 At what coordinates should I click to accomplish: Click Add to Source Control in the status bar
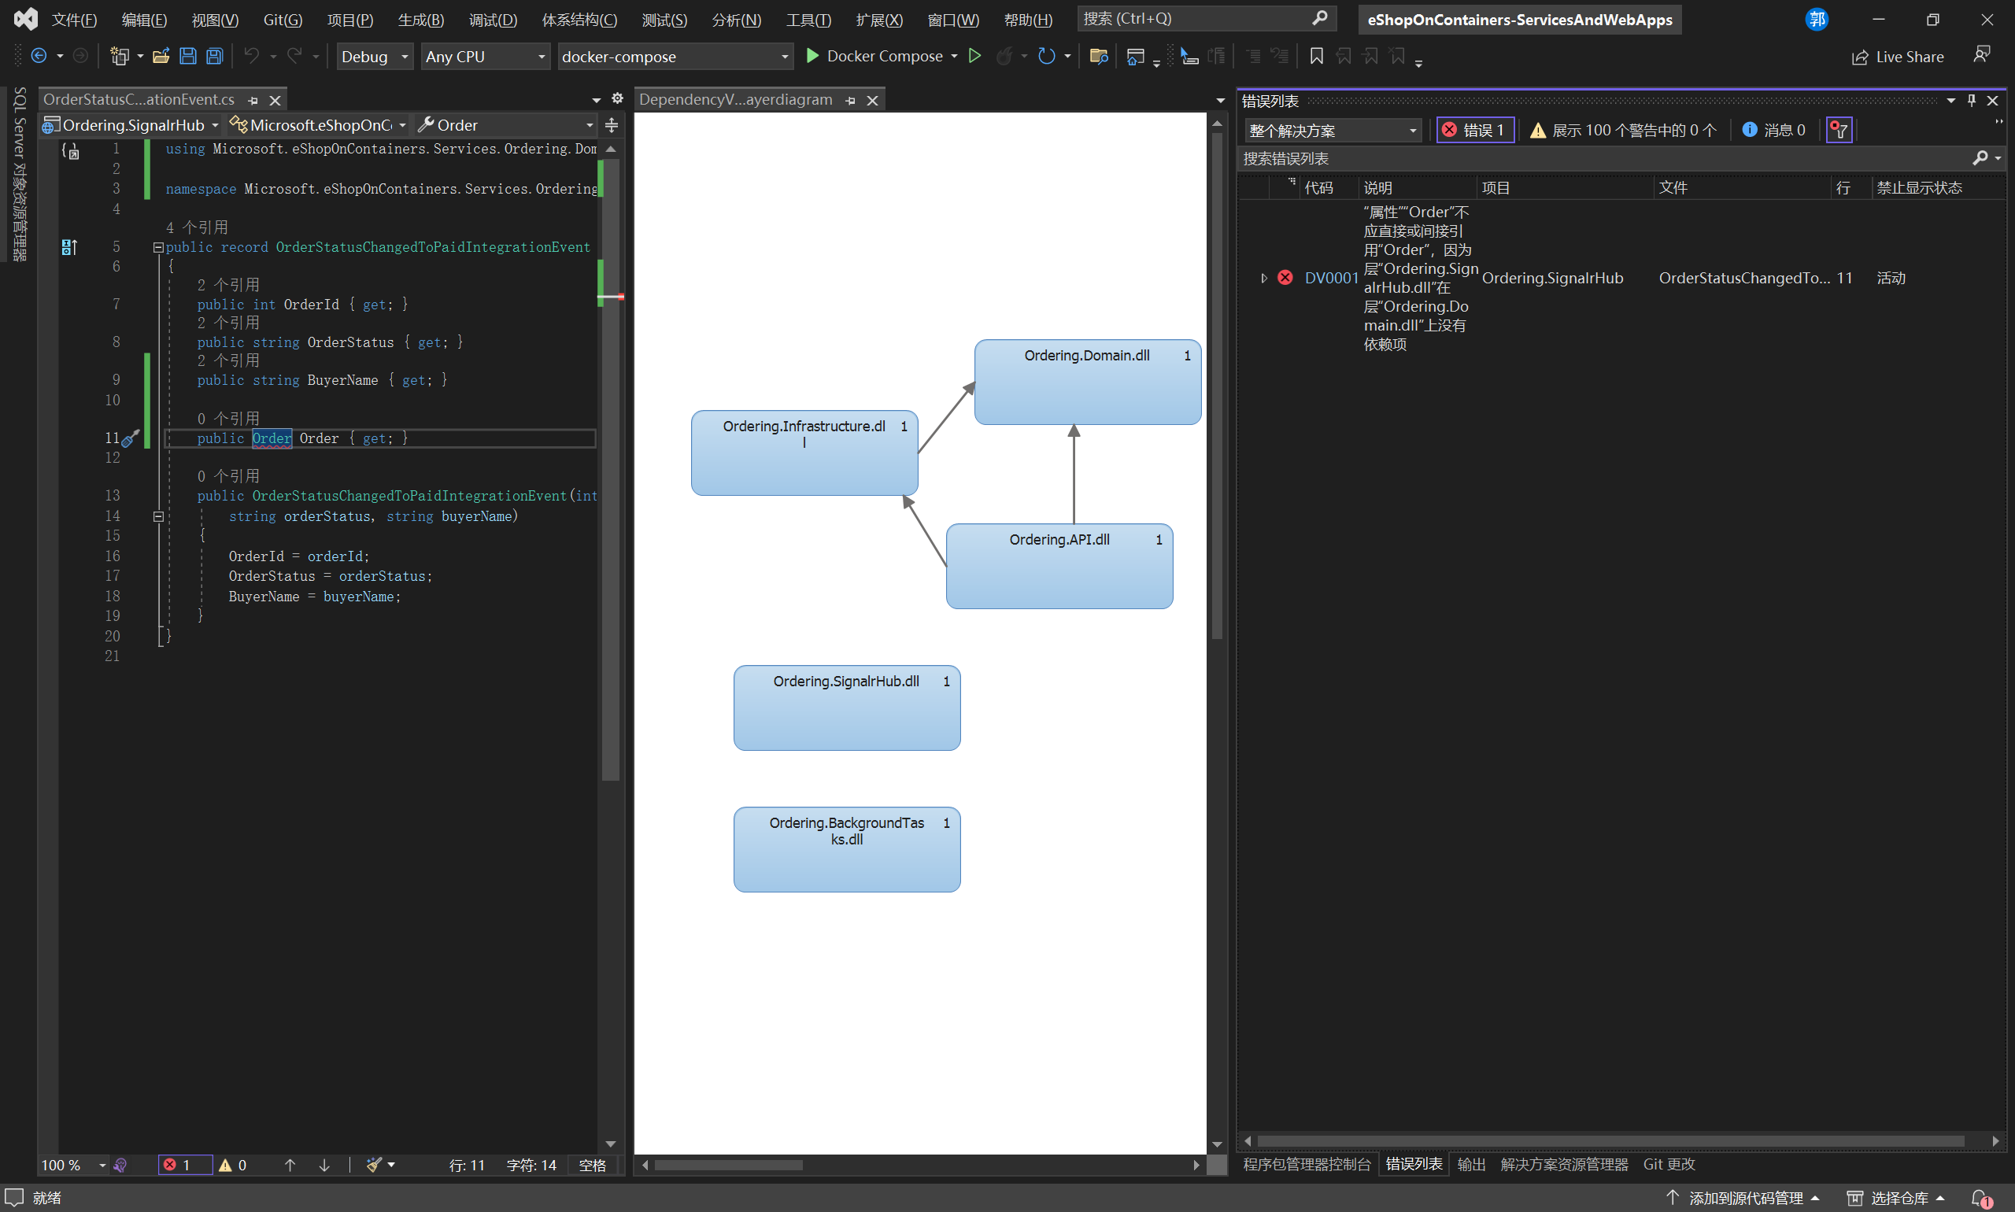[x=1745, y=1198]
